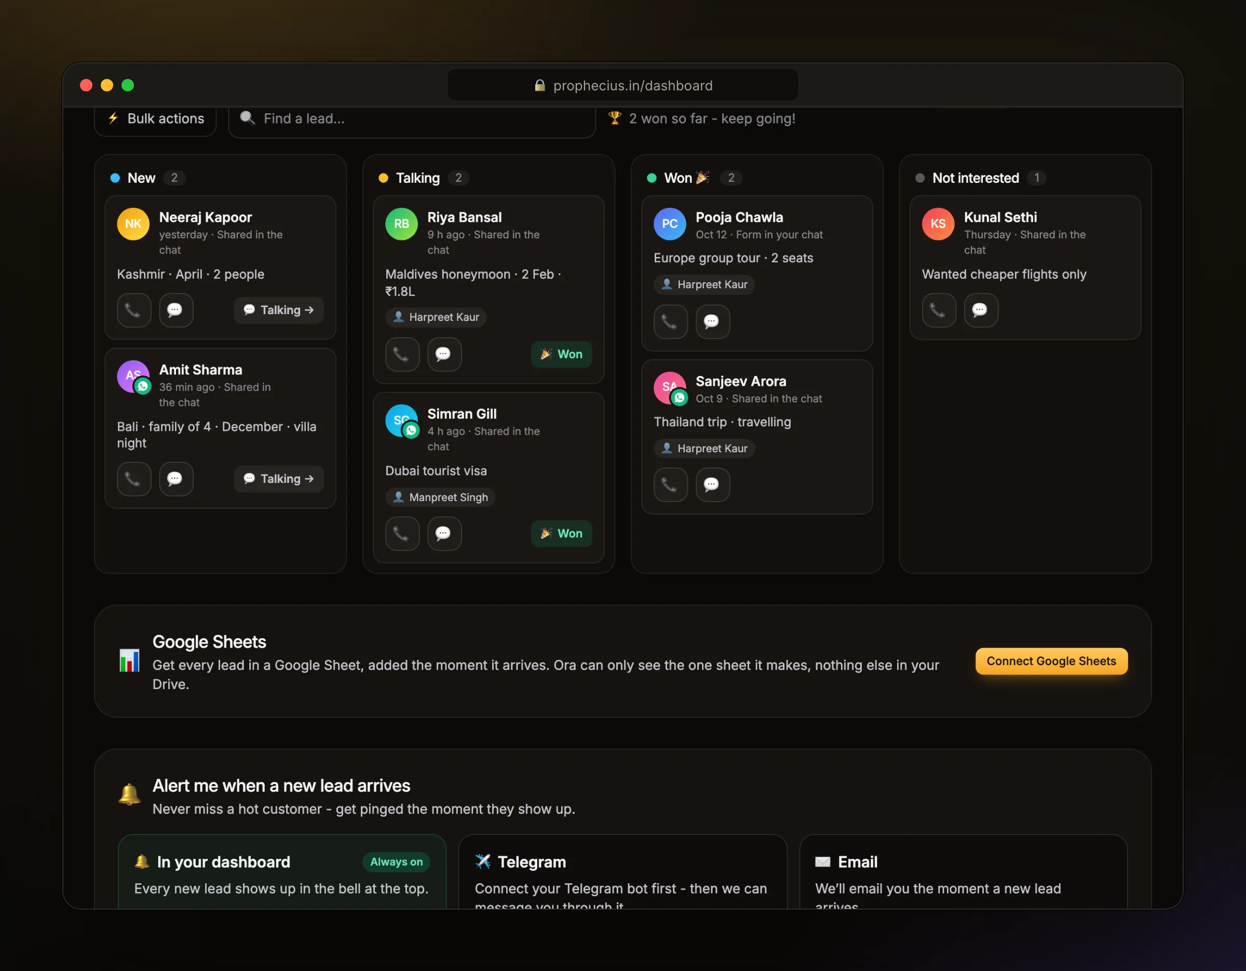Call Neeraj Kapoor using the phone icon
The width and height of the screenshot is (1246, 971).
133,310
